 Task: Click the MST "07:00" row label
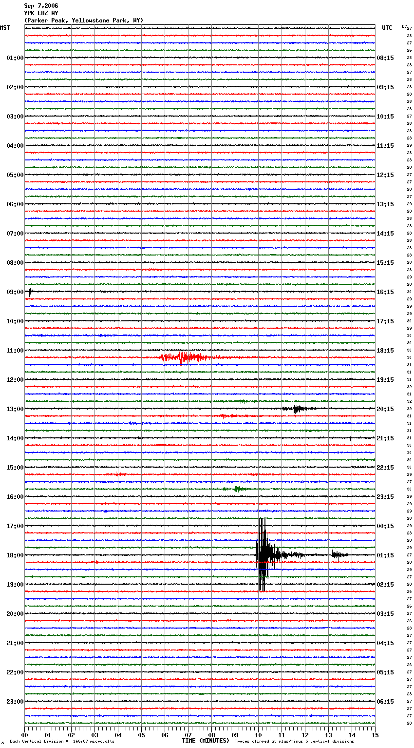(15, 234)
